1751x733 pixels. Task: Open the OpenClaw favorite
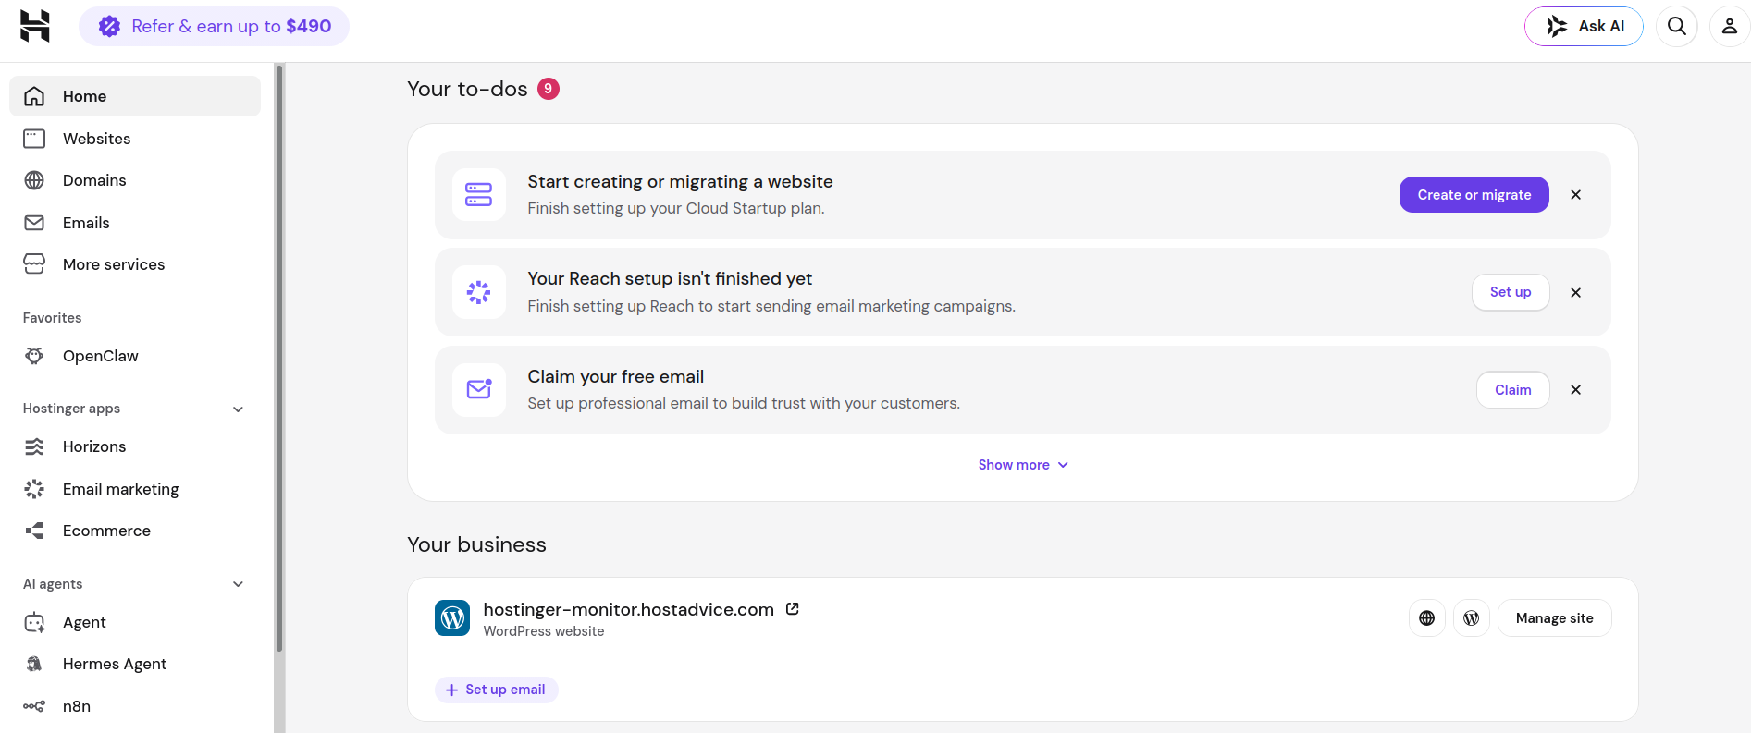coord(135,356)
